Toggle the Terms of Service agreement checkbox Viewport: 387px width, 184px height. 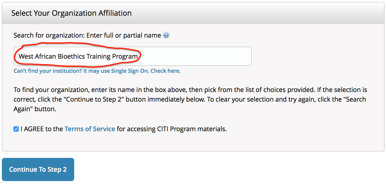pyautogui.click(x=16, y=129)
